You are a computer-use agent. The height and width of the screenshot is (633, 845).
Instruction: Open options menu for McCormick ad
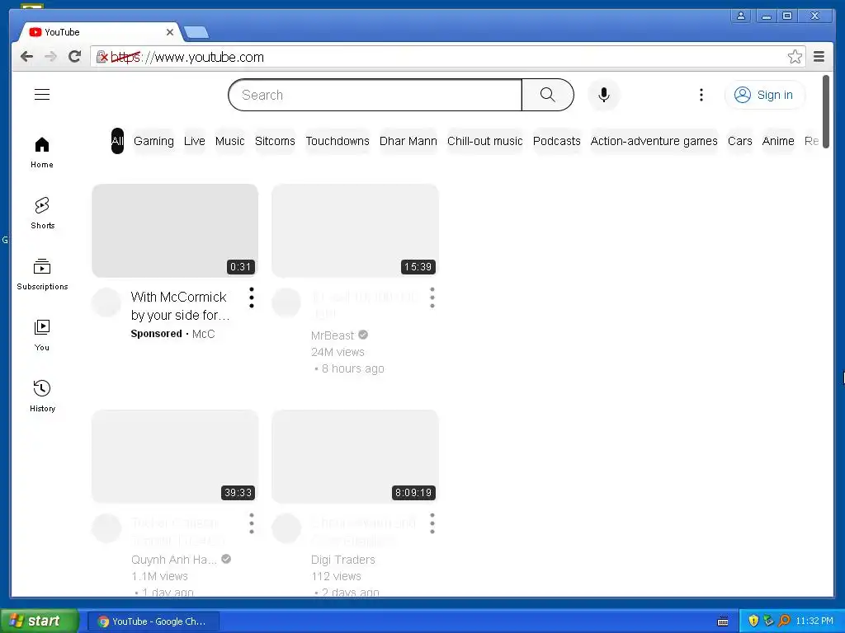252,298
